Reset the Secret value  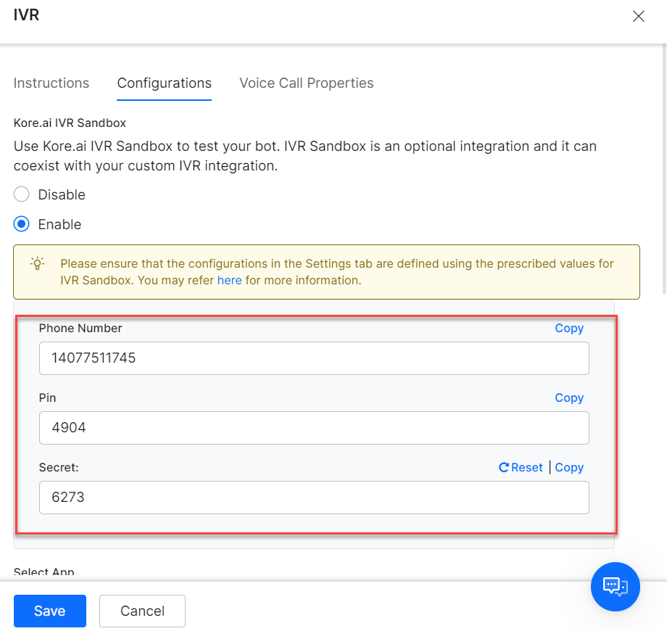coord(521,468)
